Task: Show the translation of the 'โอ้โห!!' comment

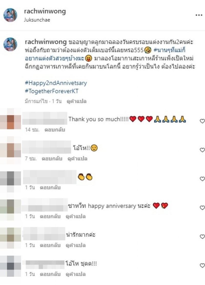Action: (x=77, y=159)
